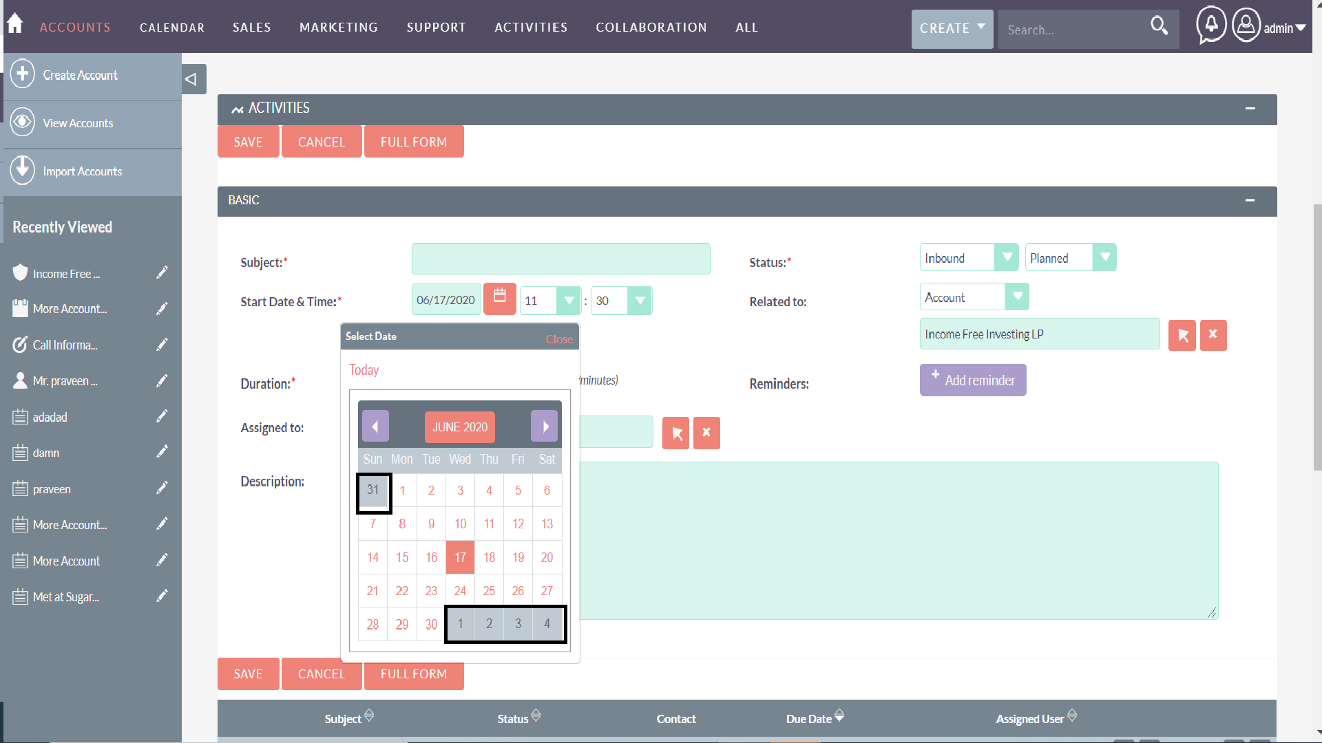Click the calendar picker icon beside date
This screenshot has height=743, width=1322.
[500, 299]
